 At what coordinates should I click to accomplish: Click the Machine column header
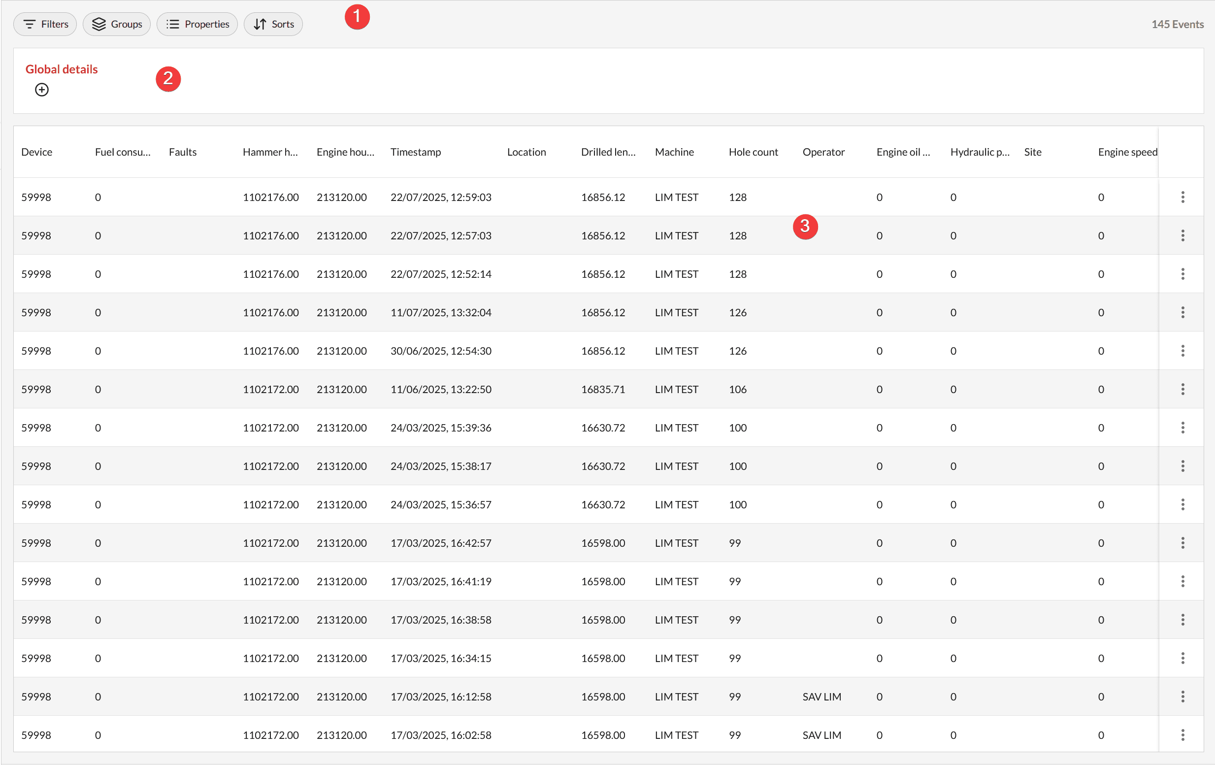click(674, 152)
